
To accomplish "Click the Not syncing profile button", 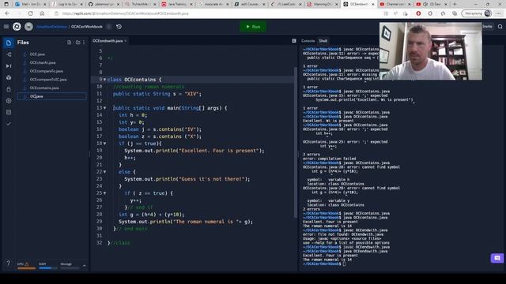I will pos(476,13).
